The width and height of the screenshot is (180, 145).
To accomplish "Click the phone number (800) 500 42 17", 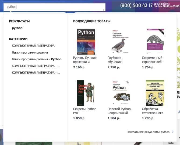I will tap(136, 5).
